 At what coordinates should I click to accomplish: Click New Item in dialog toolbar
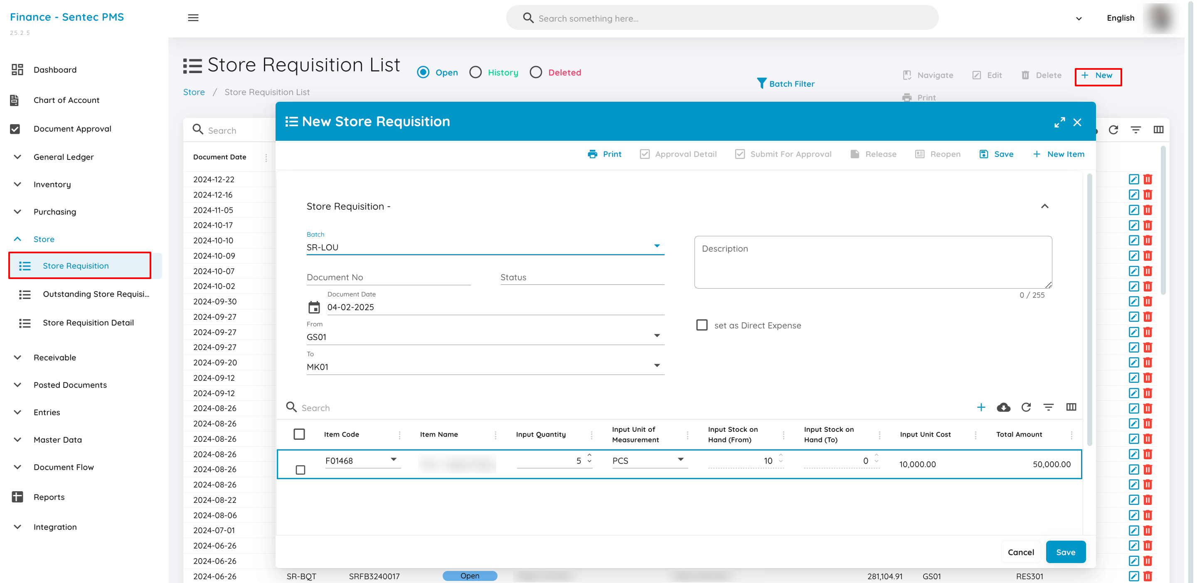click(1059, 154)
